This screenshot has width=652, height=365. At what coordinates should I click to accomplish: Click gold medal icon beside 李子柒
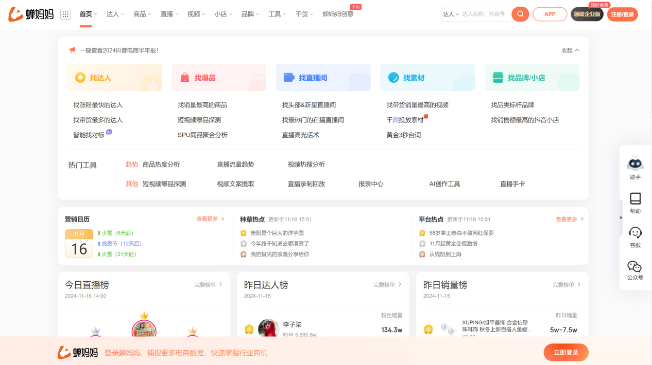249,329
